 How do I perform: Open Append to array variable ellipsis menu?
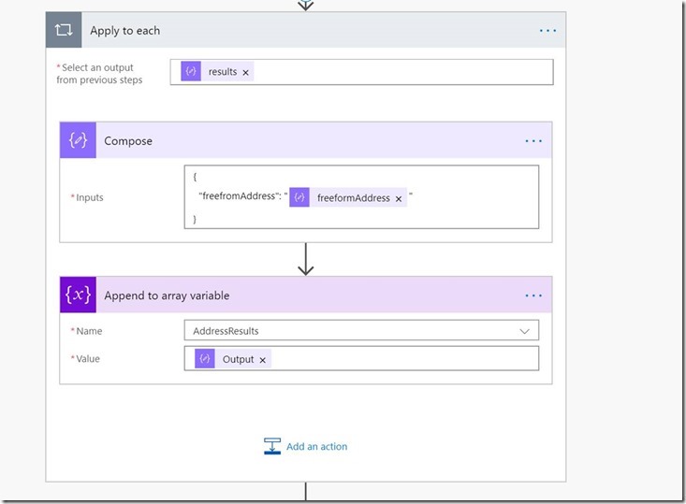click(x=533, y=295)
